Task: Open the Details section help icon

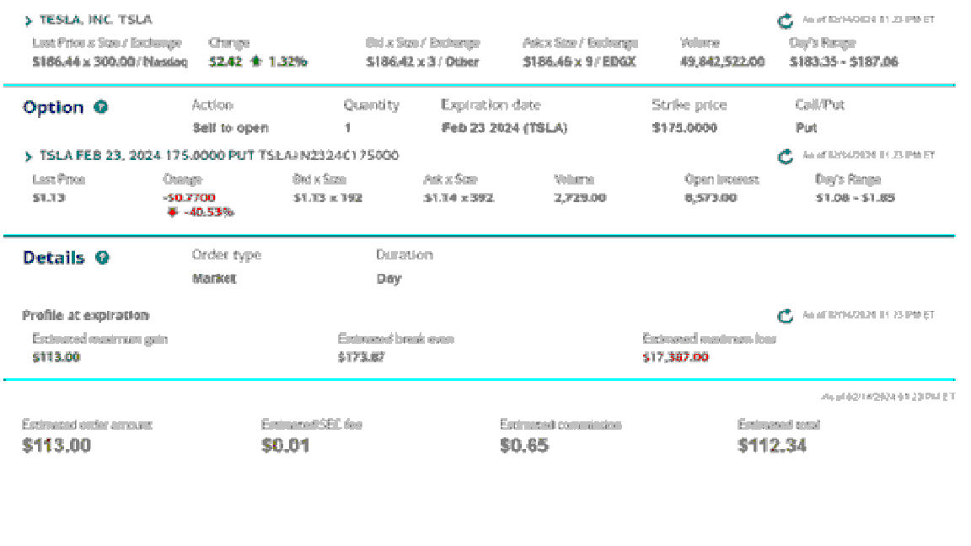Action: point(102,258)
